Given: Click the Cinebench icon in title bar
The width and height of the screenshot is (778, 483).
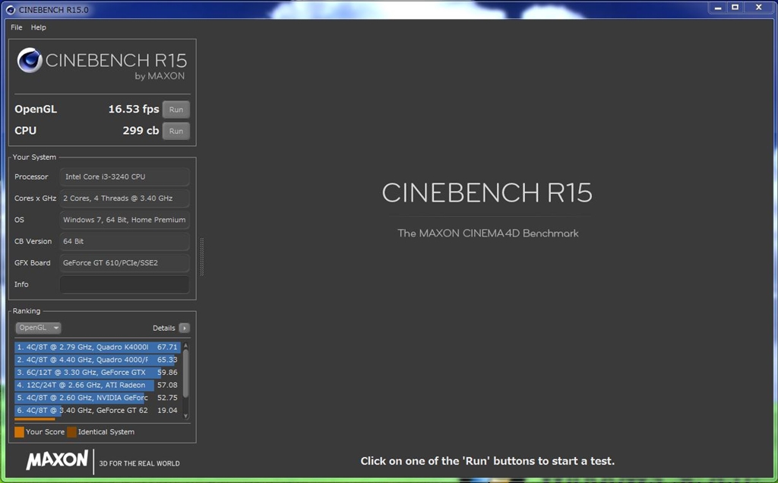Looking at the screenshot, I should coord(10,9).
